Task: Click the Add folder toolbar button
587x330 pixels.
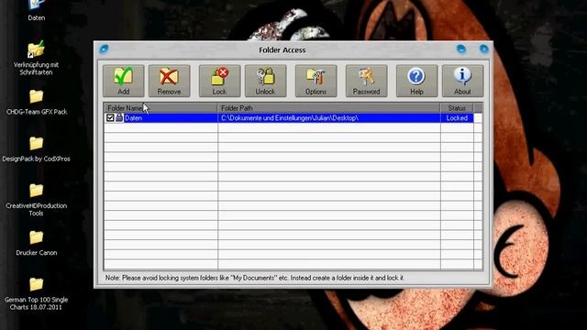Action: pyautogui.click(x=124, y=81)
